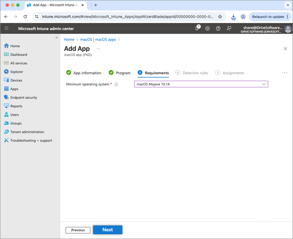Open the feedback icon in header
Viewport: 293px width, 239px height.
pos(229,29)
